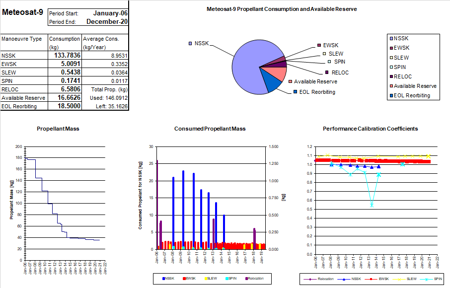The height and width of the screenshot is (288, 450).
Task: Click SPIN entry in consumed chart legend
Action: click(231, 279)
